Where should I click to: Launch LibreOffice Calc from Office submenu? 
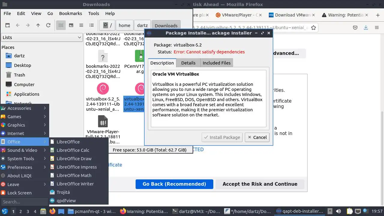(x=78, y=150)
